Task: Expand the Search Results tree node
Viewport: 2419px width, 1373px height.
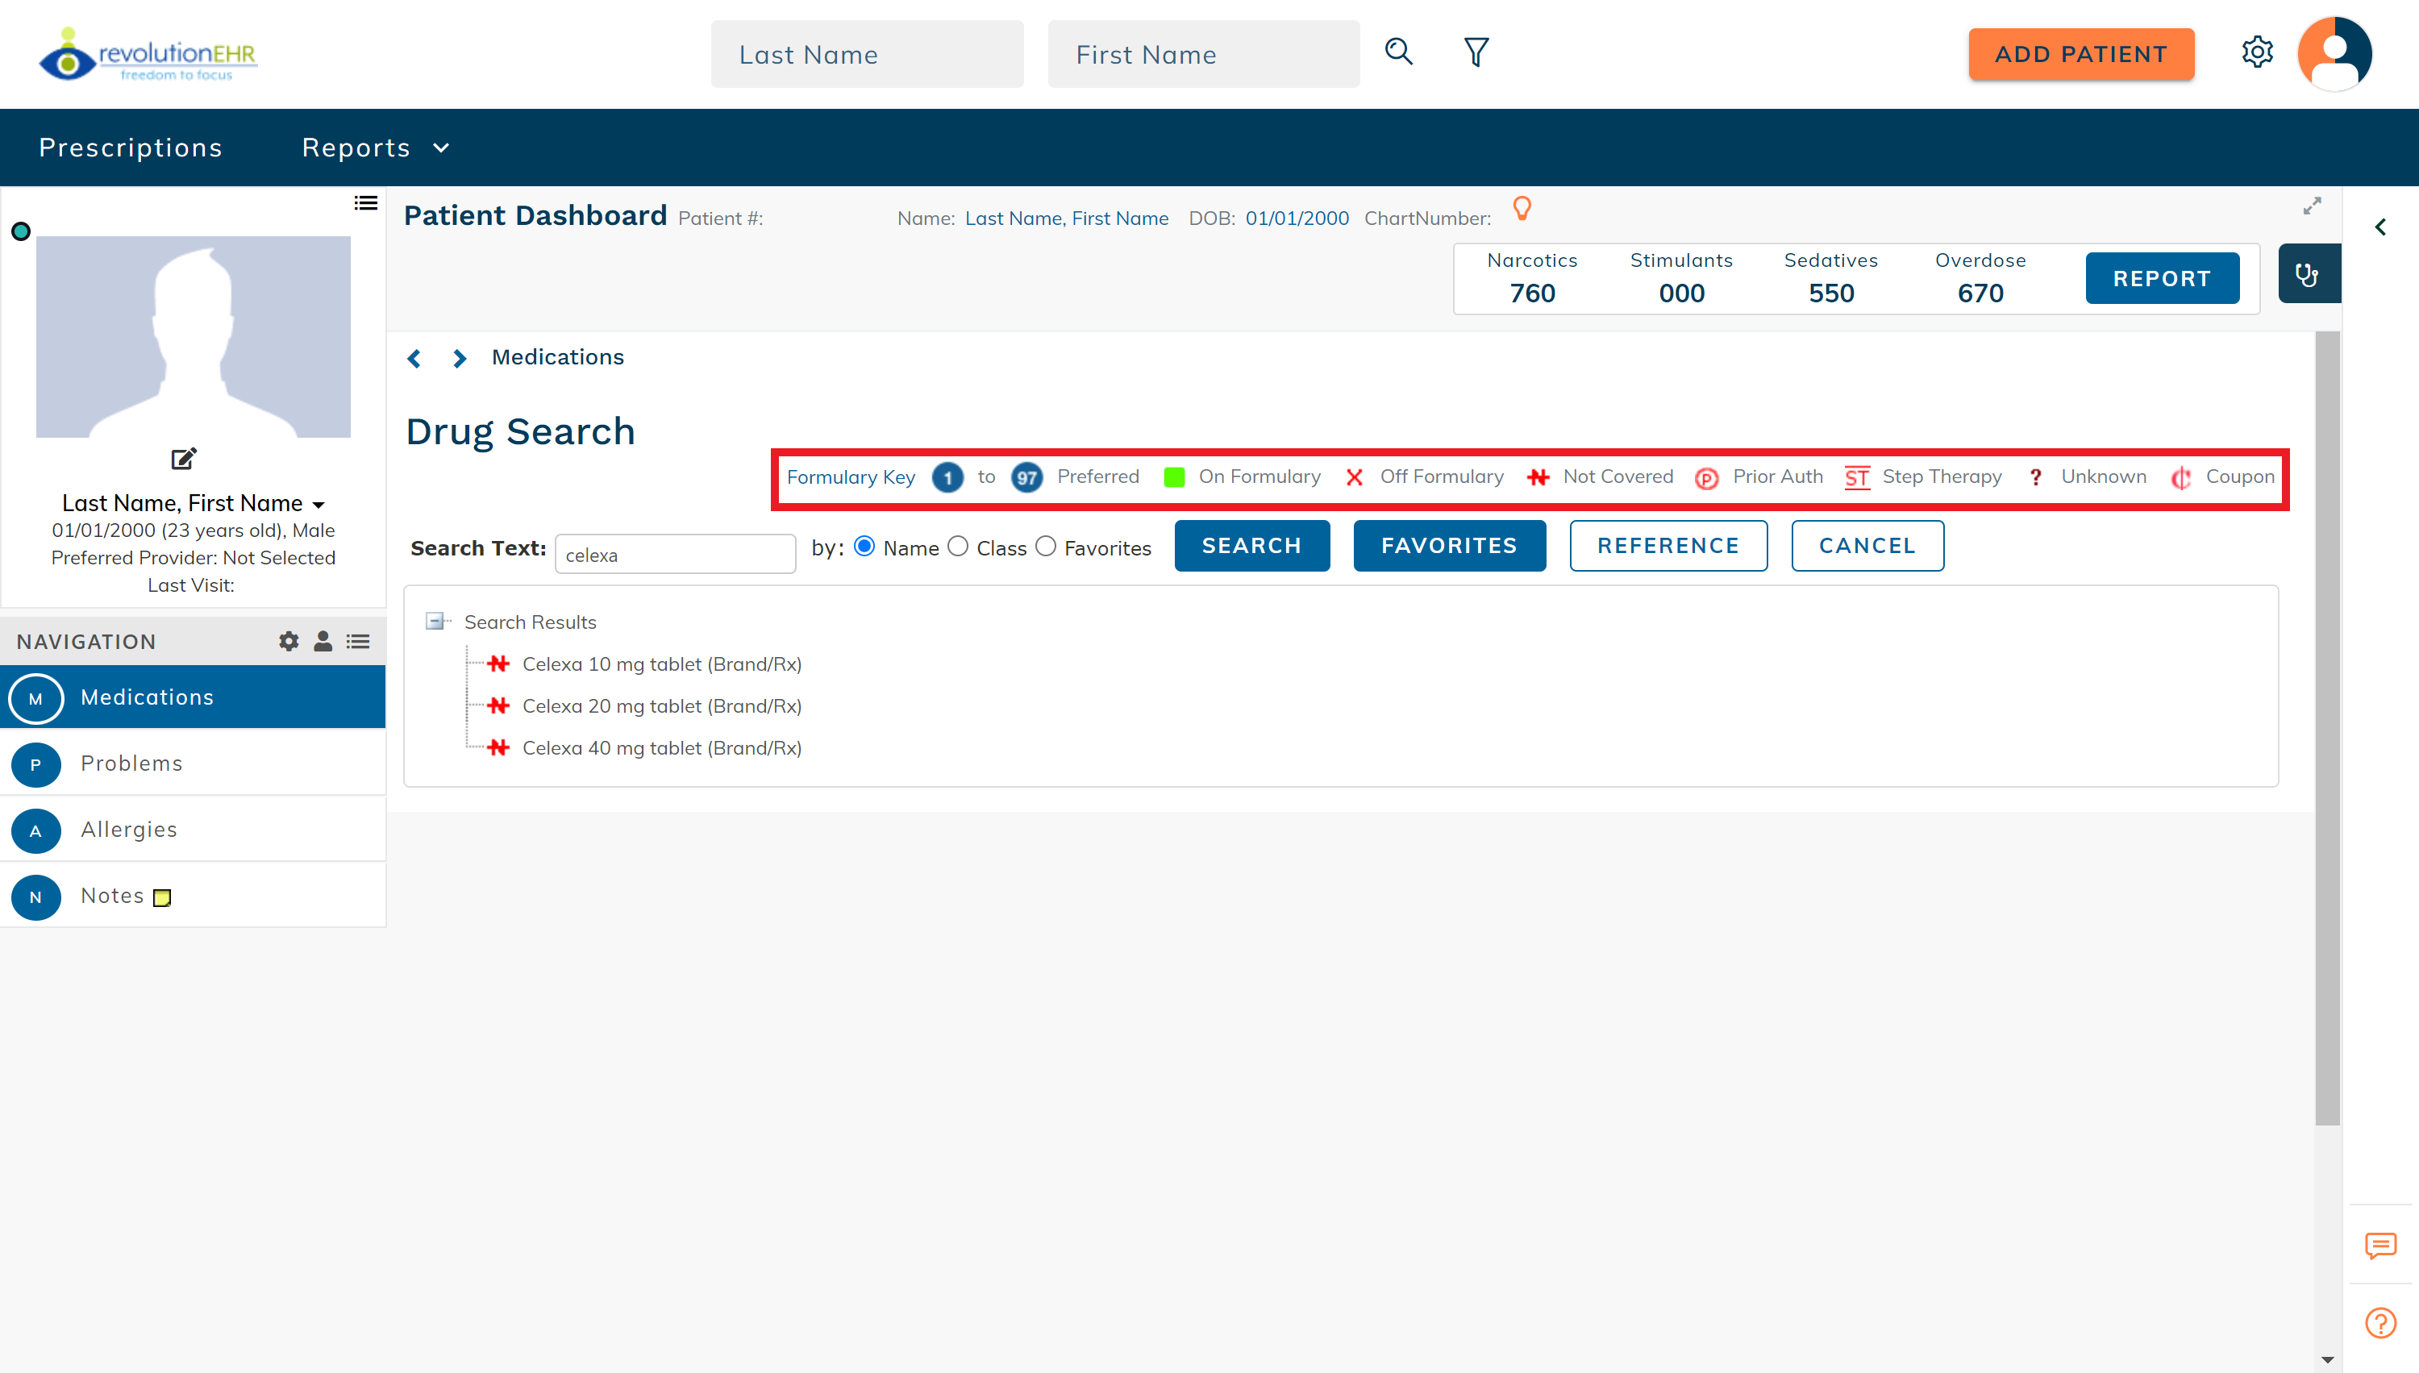Action: click(x=437, y=622)
